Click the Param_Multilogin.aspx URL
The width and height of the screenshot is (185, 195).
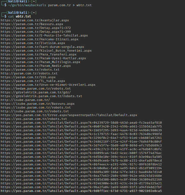pyautogui.click(x=41, y=62)
